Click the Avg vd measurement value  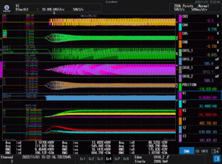(x=44, y=142)
